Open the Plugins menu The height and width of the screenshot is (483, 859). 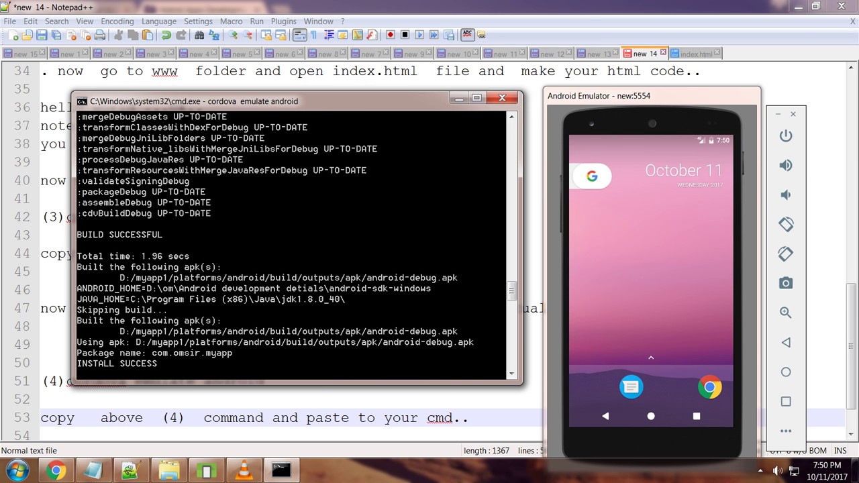pos(284,21)
